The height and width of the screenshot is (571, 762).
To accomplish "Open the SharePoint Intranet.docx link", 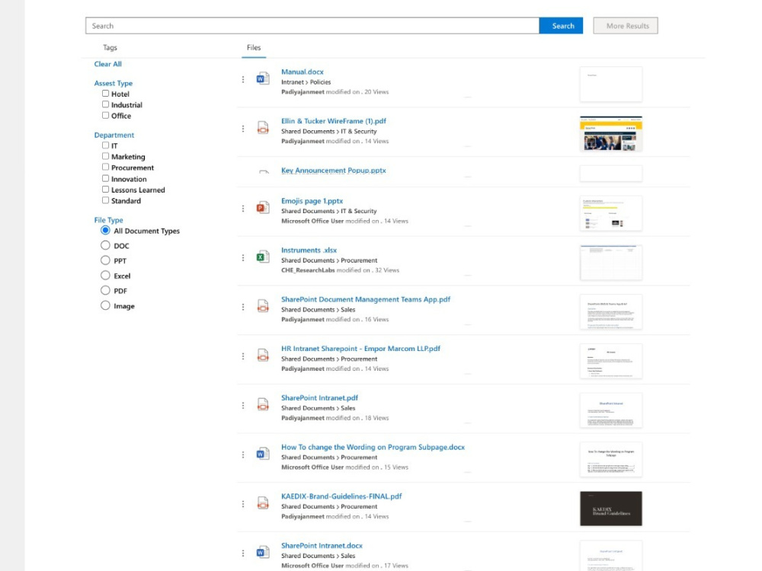I will pyautogui.click(x=322, y=546).
